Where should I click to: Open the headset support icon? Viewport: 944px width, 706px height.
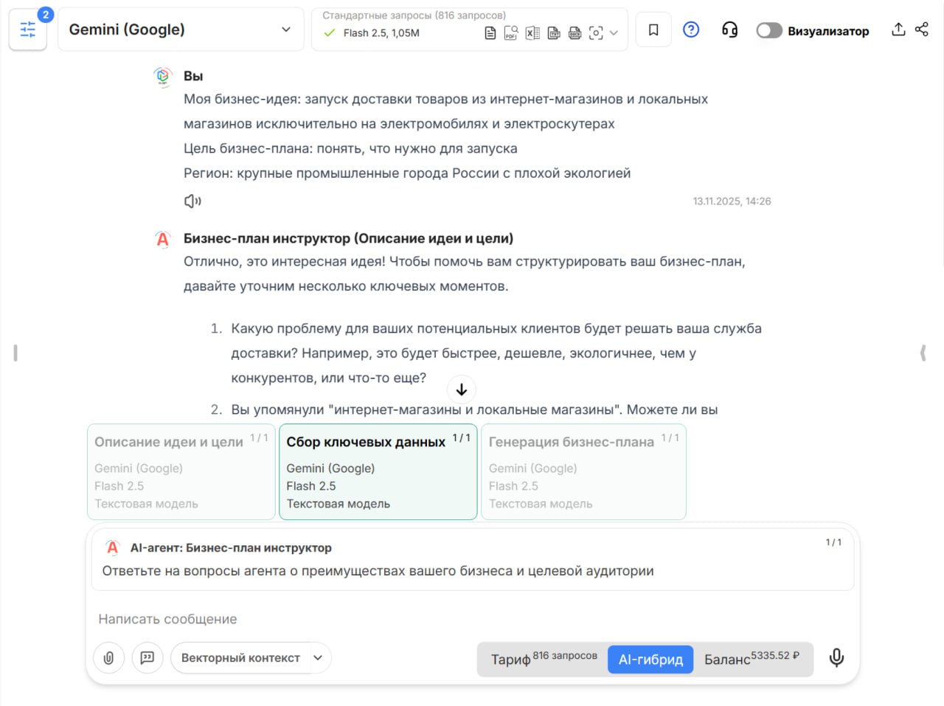point(729,30)
